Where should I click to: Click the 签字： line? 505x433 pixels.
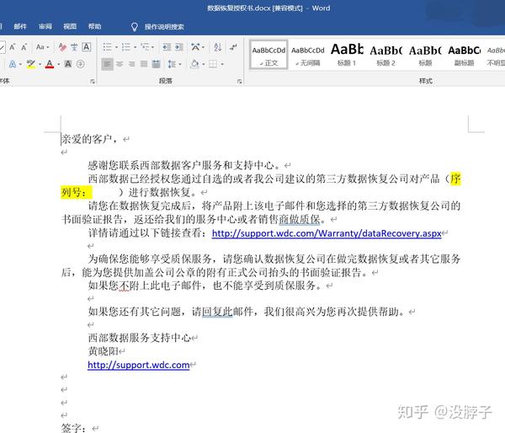coord(73,428)
